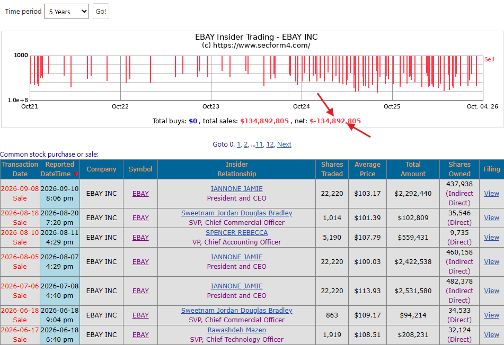The height and width of the screenshot is (345, 504).
Task: Go to results page 11
Action: click(259, 144)
